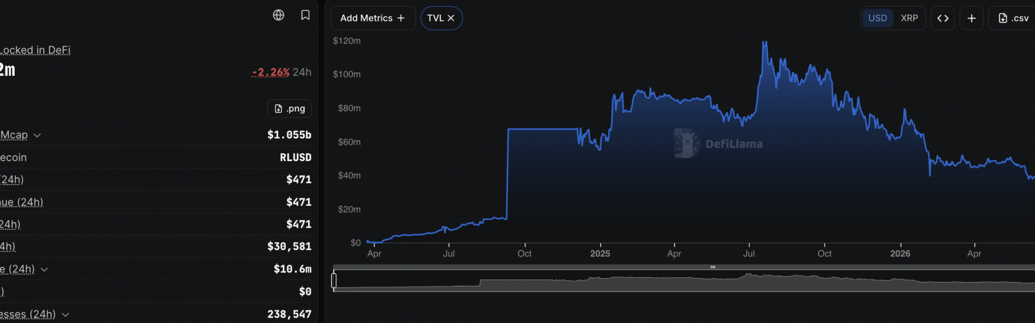Viewport: 1035px width, 323px height.
Task: Open the embed code icon
Action: [943, 18]
